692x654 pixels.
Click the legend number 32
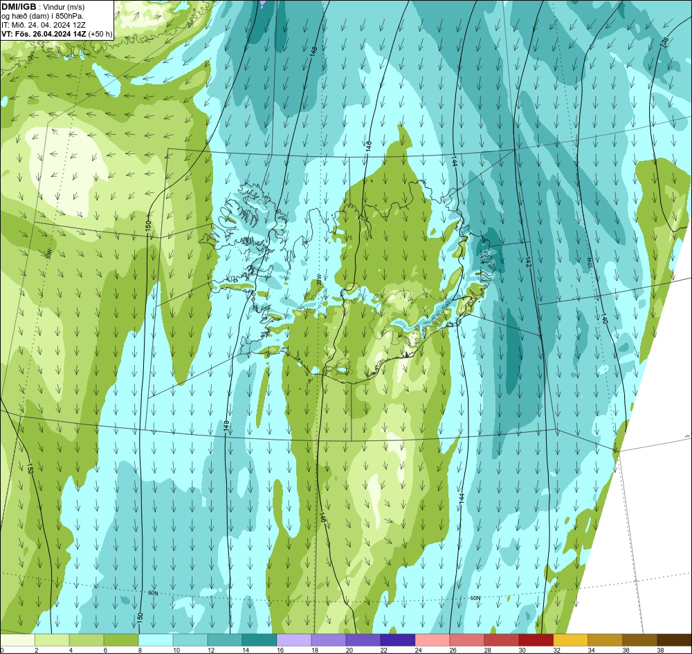[556, 650]
